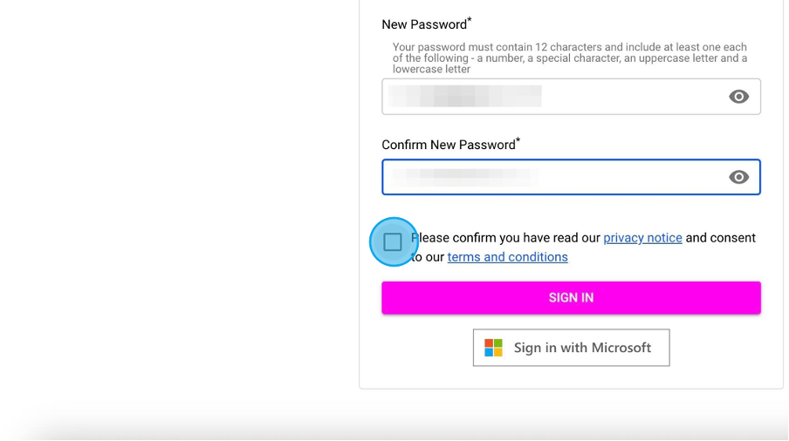This screenshot has height=441, width=789.
Task: Tick the privacy notice consent checkbox
Action: [x=393, y=241]
